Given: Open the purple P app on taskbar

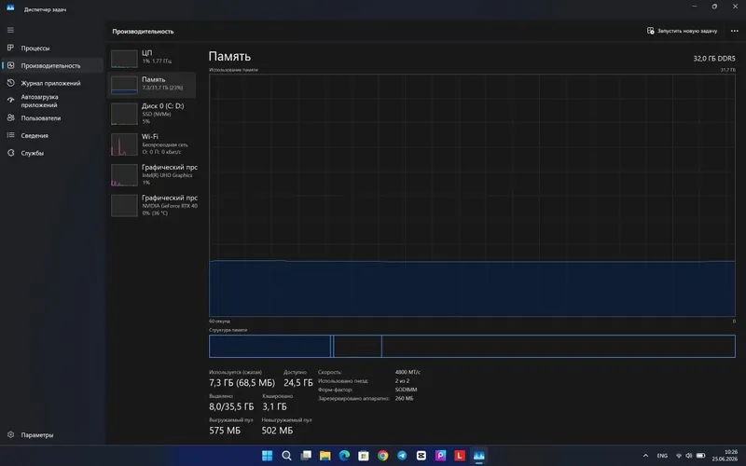Looking at the screenshot, I should (440, 456).
